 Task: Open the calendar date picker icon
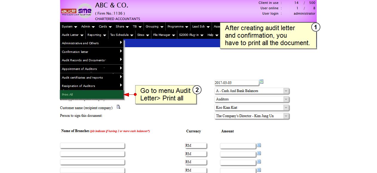[x=261, y=82]
